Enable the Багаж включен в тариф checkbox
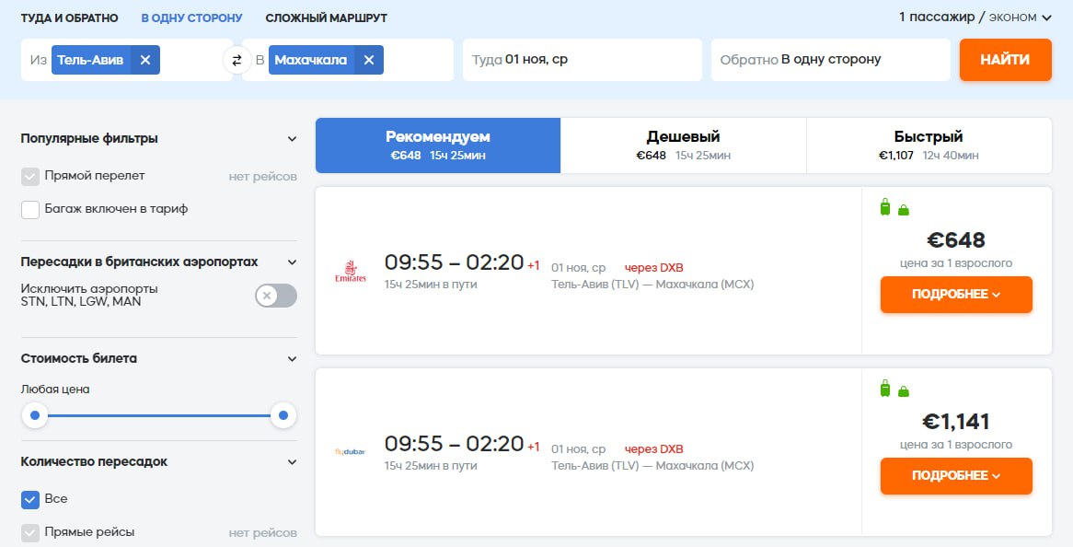Viewport: 1073px width, 547px height. [30, 209]
